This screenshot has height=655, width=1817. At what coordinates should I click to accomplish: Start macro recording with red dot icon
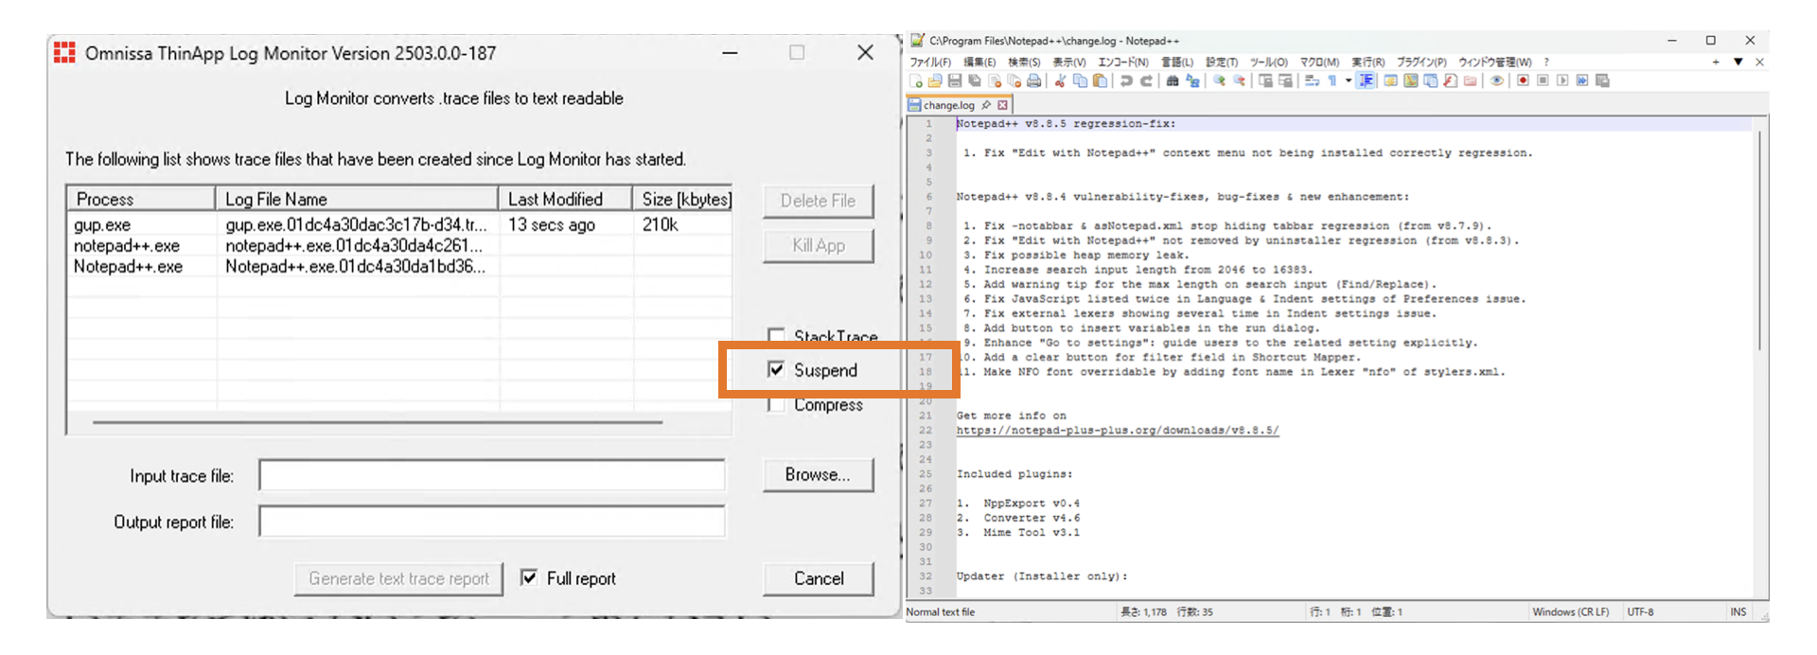coord(1523,81)
